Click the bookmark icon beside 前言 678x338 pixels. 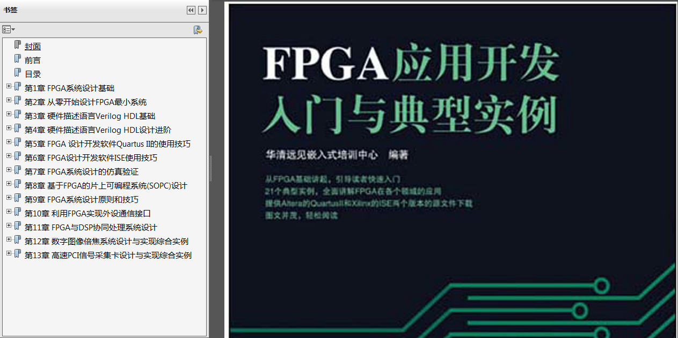click(18, 59)
